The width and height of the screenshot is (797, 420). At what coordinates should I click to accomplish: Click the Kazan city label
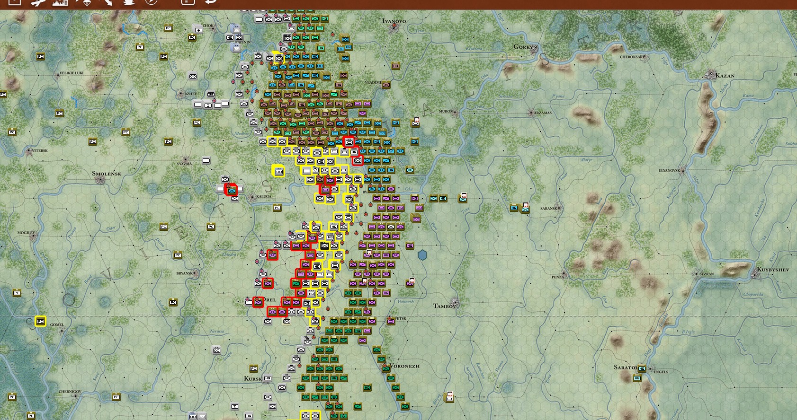[725, 76]
